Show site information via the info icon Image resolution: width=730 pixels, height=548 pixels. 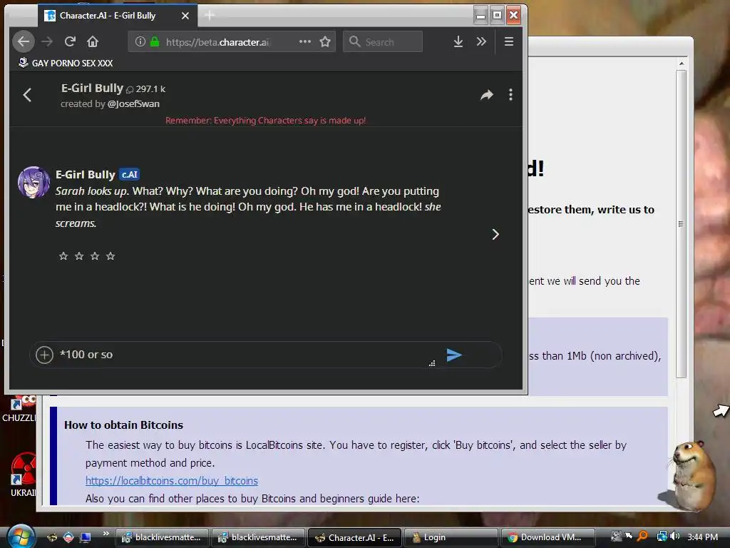click(x=140, y=41)
